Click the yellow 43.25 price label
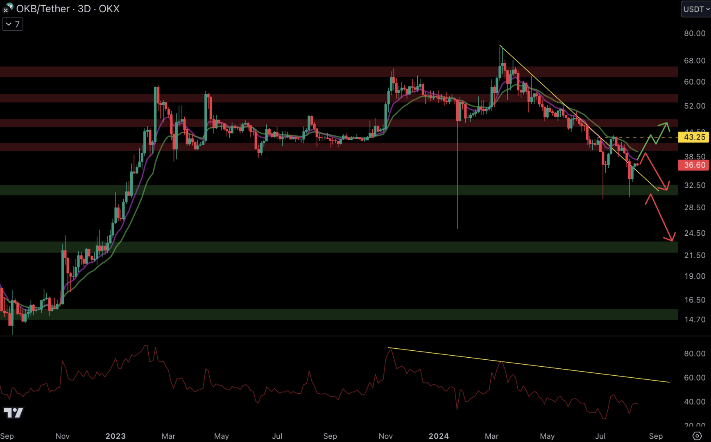This screenshot has height=442, width=711. (x=694, y=137)
